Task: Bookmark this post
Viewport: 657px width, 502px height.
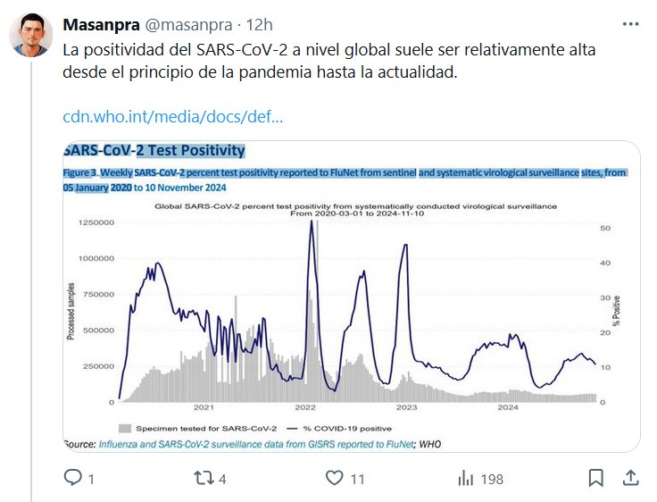Action: point(595,479)
